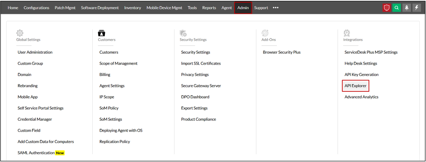The width and height of the screenshot is (426, 162).
Task: Click the Add-Ons section icon
Action: [265, 33]
